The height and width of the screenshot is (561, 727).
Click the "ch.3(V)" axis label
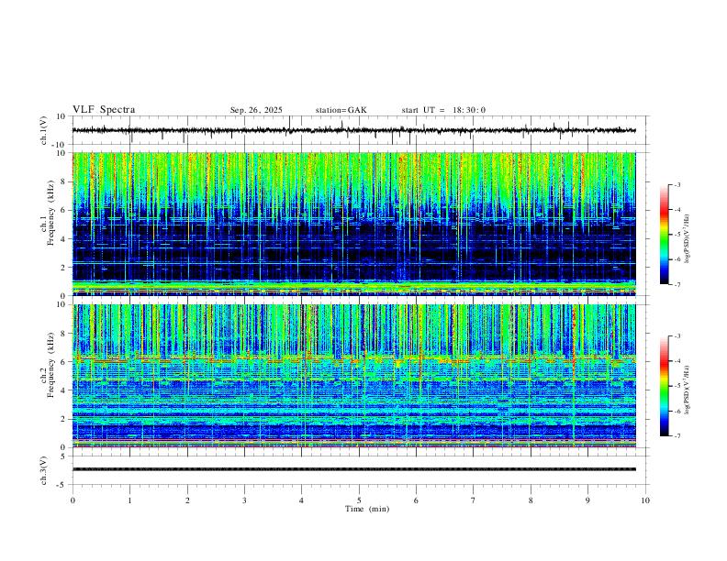pos(44,470)
